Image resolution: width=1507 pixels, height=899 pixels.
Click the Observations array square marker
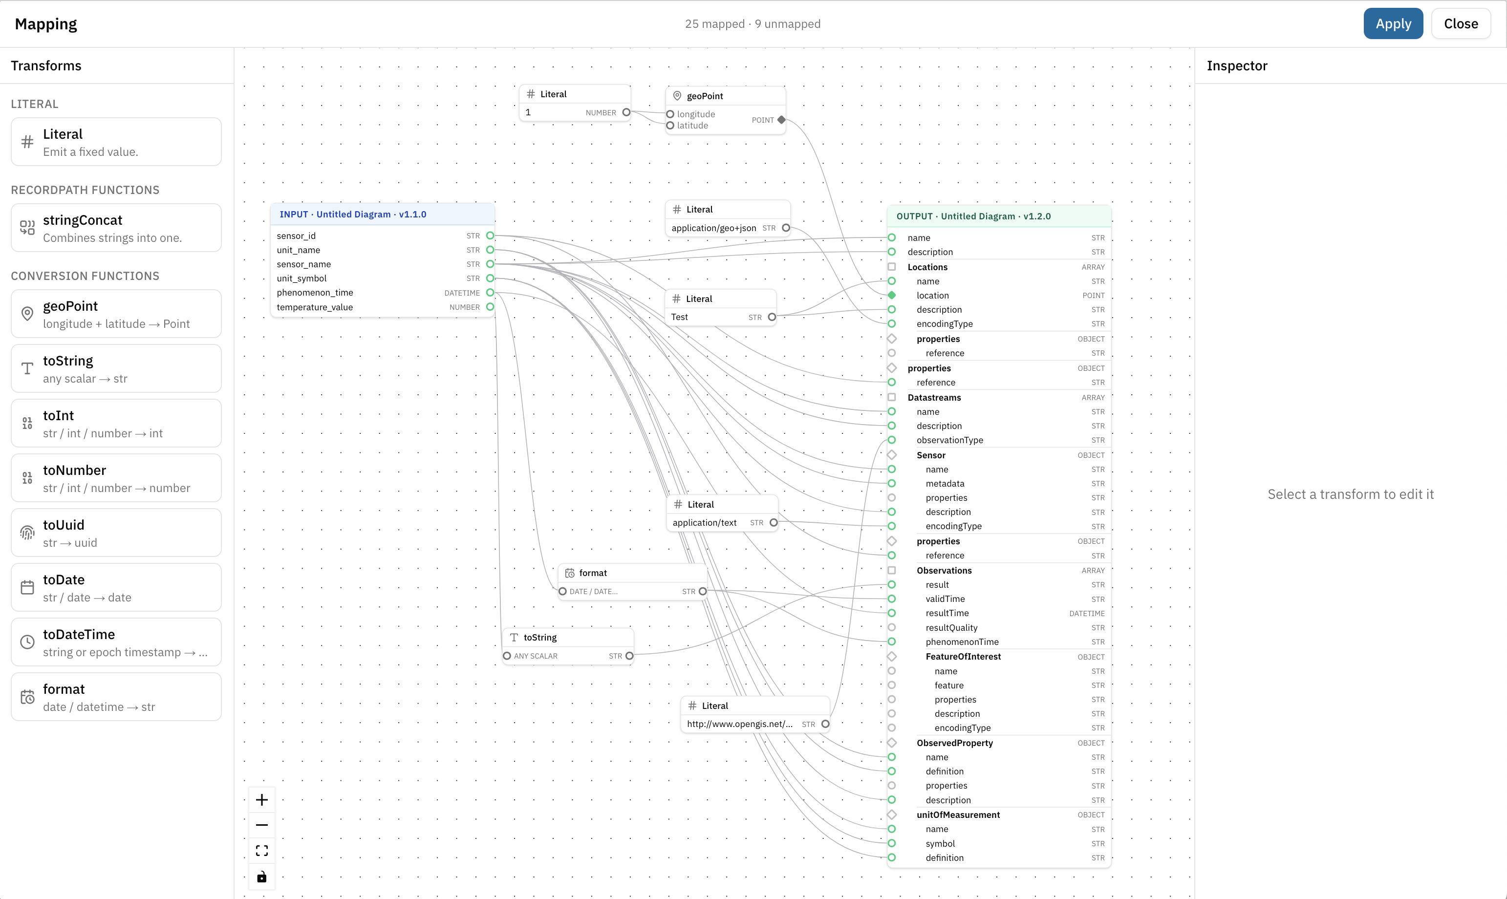click(892, 570)
